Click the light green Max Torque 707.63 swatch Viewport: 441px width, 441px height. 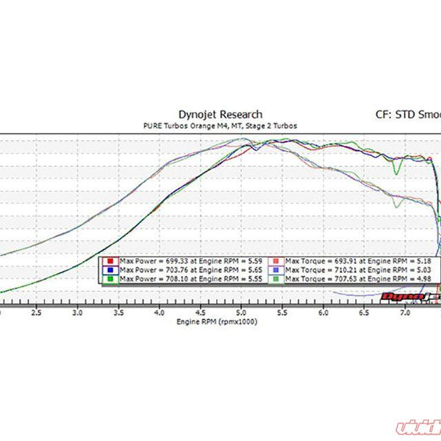pos(276,279)
